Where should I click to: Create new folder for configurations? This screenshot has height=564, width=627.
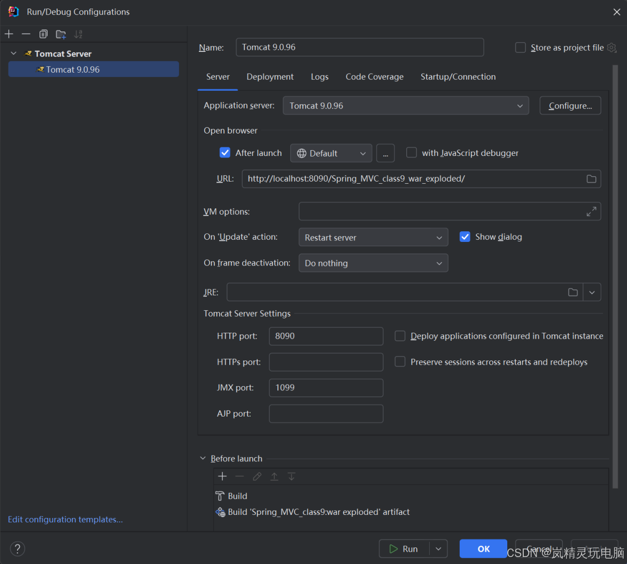tap(61, 34)
